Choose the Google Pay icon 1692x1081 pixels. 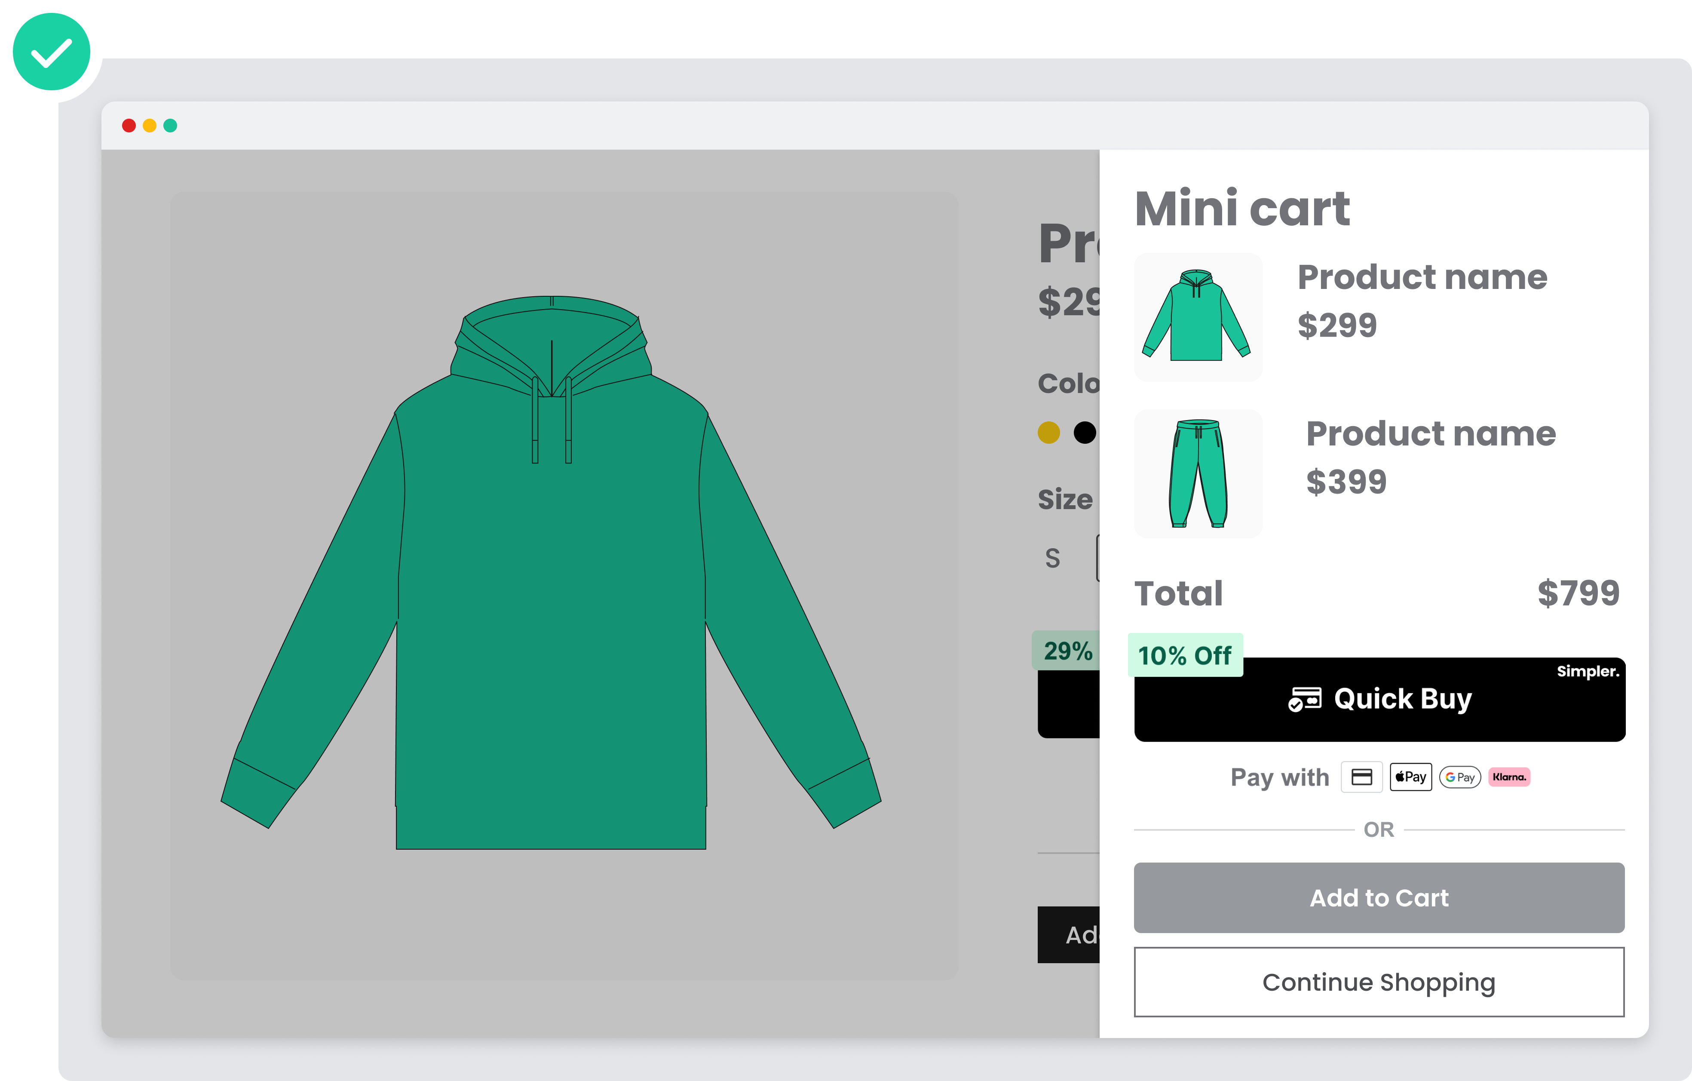click(x=1459, y=777)
